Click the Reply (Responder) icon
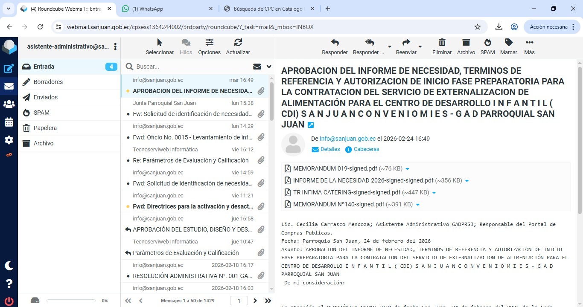The image size is (583, 307). pos(335,43)
